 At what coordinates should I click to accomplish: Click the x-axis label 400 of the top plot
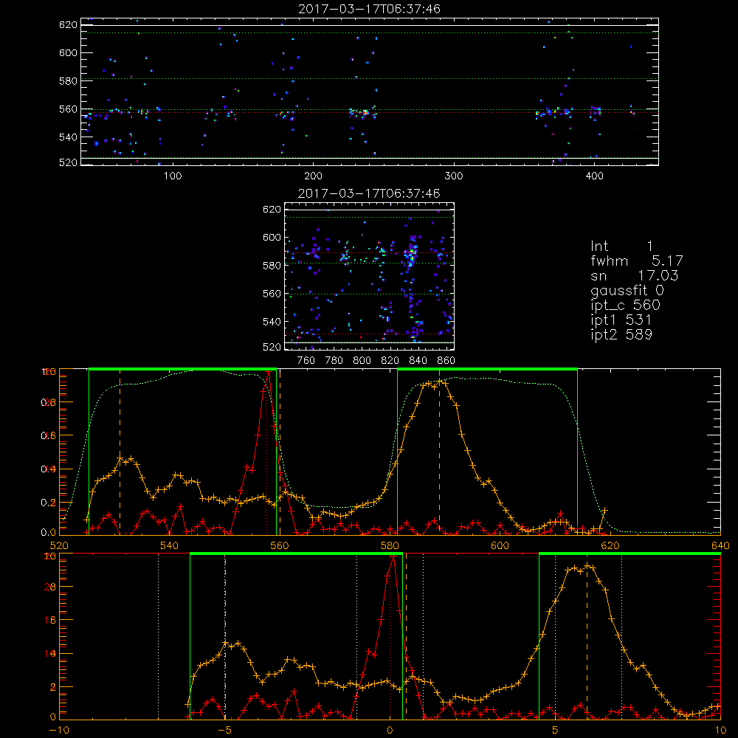click(x=594, y=176)
